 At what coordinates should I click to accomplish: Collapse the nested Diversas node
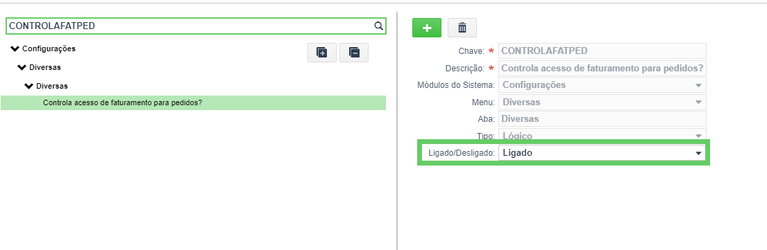[28, 86]
